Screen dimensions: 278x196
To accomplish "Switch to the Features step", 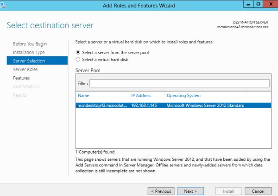I will click(x=21, y=78).
